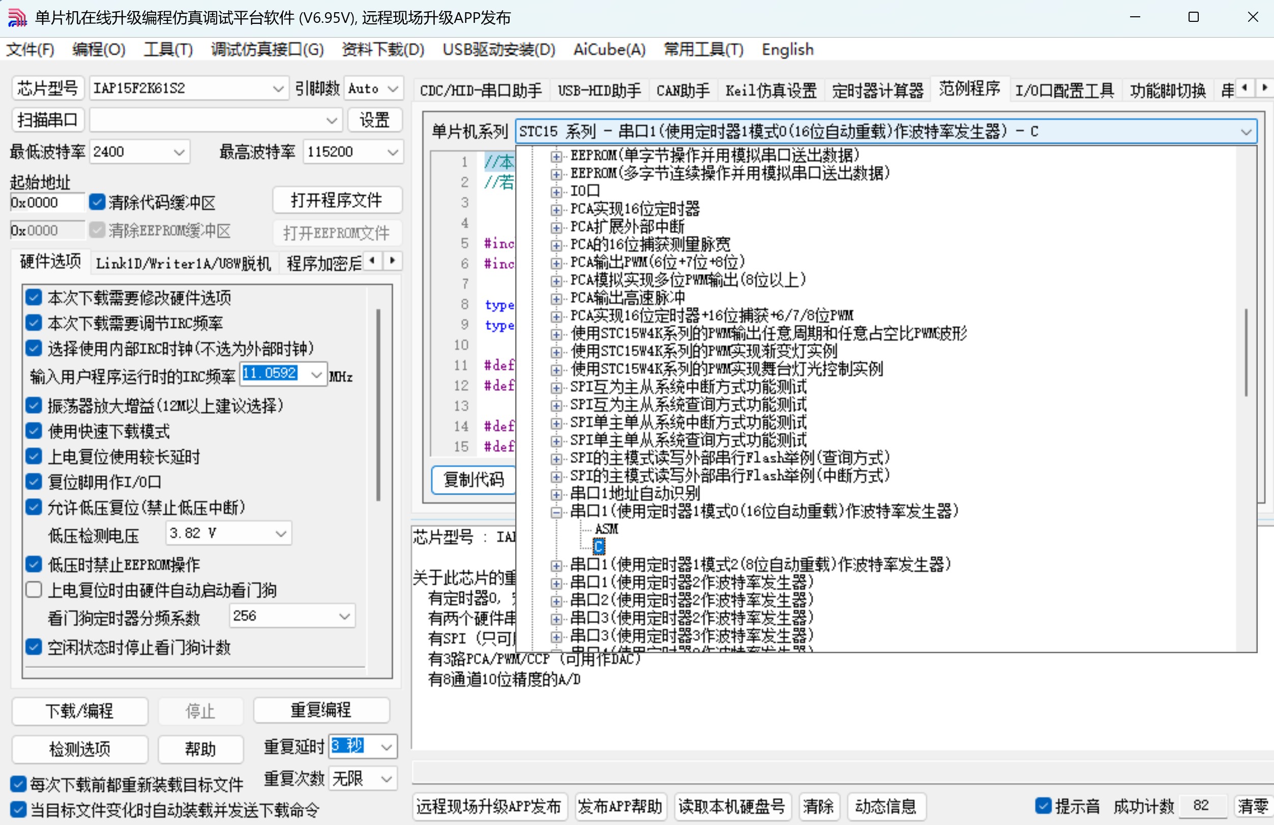The image size is (1274, 825).
Task: Click 下载/编程 button
Action: click(80, 711)
